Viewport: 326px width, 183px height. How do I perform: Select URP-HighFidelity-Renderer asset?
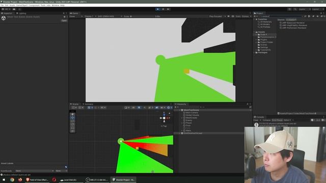pos(293,25)
